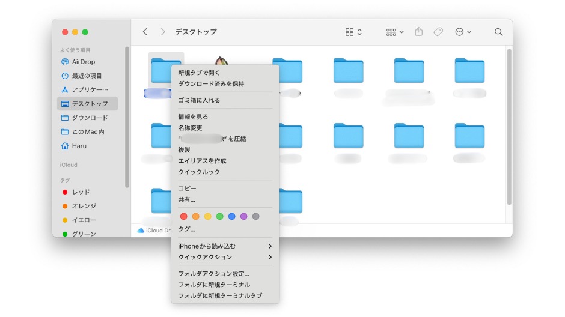Open 最近の項目 in the sidebar
The image size is (565, 317).
[x=88, y=76]
